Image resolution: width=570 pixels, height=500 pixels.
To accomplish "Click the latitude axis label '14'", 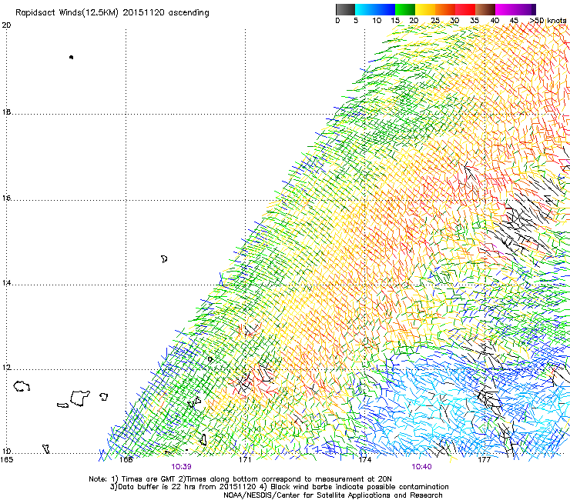I will point(6,282).
